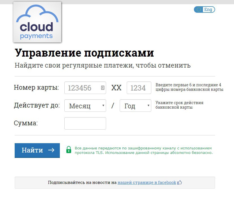Open the facebook page link

tap(147, 183)
